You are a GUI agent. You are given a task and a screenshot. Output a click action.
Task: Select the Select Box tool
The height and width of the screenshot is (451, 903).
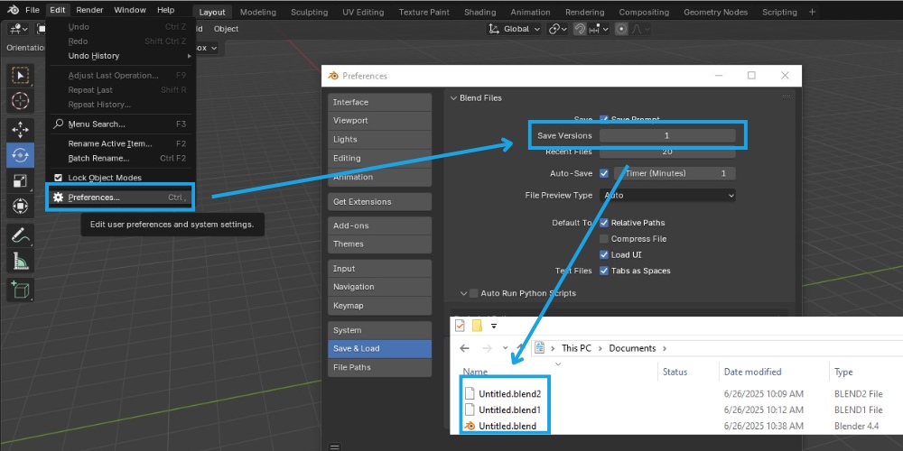pos(20,75)
